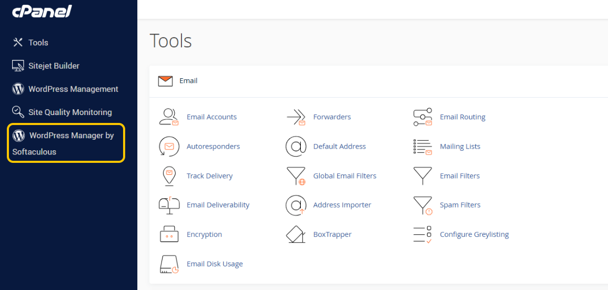Click the WordPress Manager by Softaculous icon
This screenshot has width=608, height=290.
18,136
